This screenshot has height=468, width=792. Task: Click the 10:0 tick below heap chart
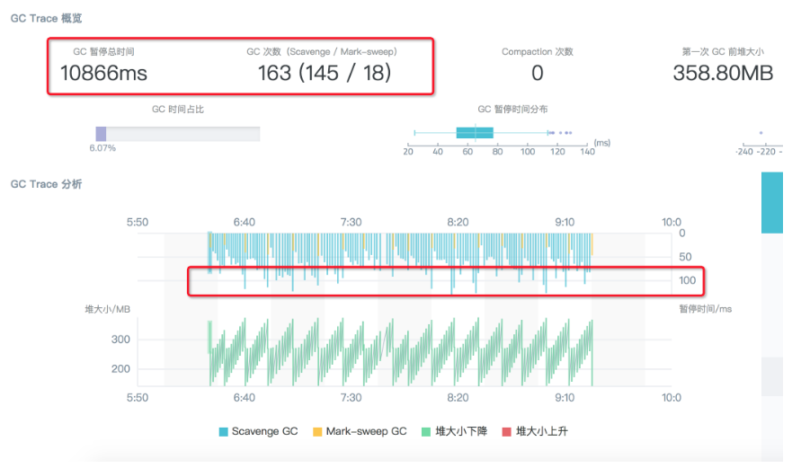672,398
